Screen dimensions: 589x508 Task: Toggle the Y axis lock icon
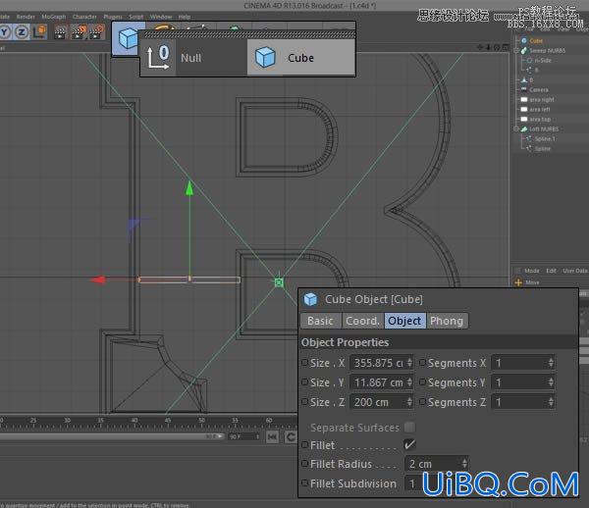5,32
